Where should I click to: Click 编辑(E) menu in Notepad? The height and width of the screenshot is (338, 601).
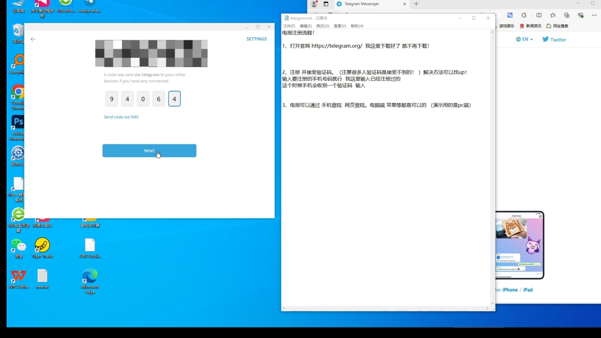[305, 26]
